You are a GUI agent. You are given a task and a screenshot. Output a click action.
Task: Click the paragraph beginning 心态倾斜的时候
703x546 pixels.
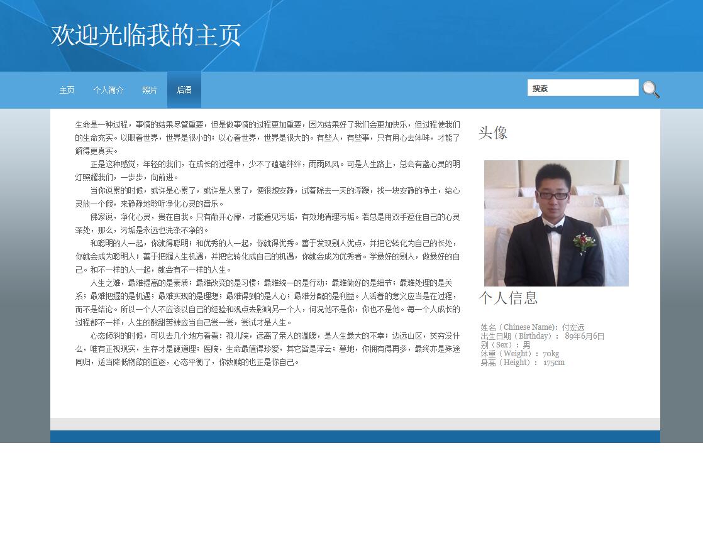tap(267, 349)
